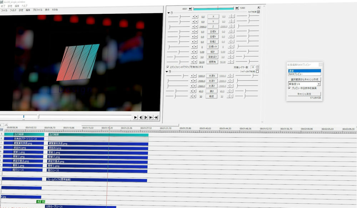Click the plus icon to add an effect
This screenshot has height=208, width=357.
[x=258, y=7]
